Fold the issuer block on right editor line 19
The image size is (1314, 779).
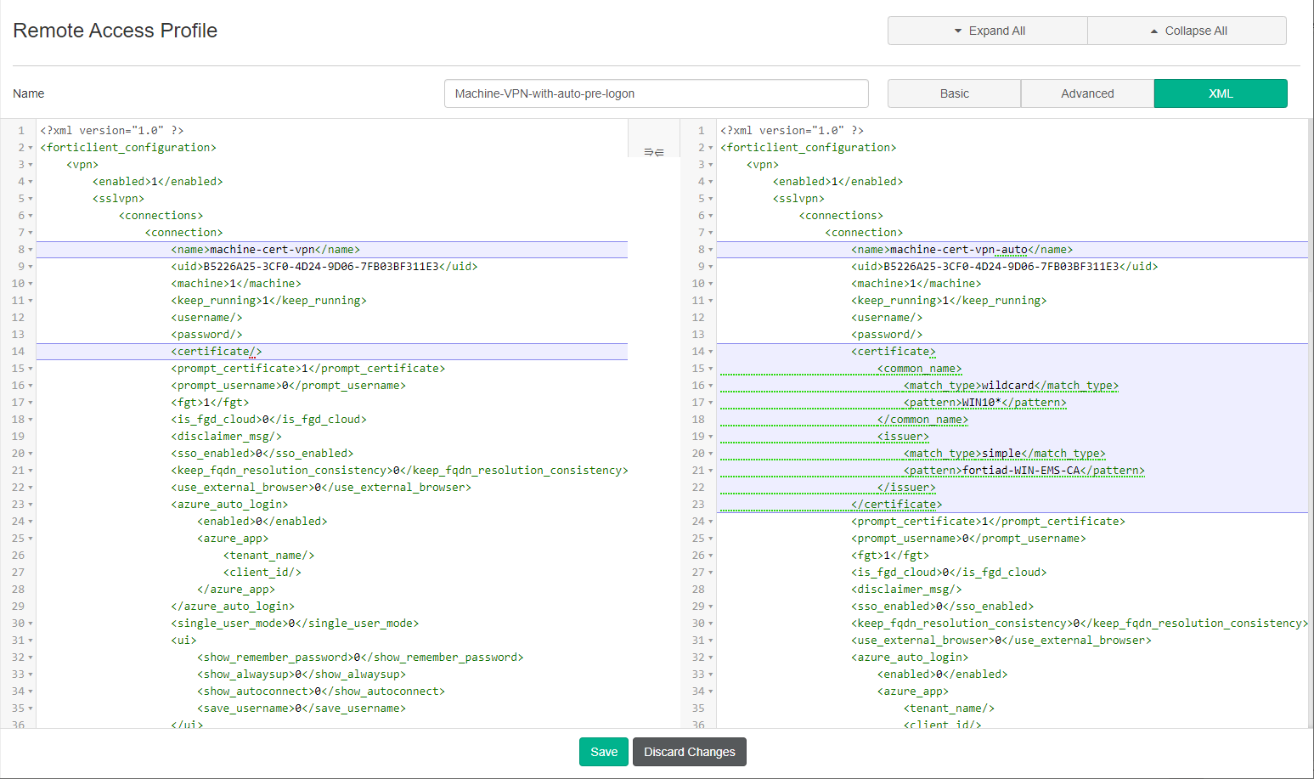click(711, 437)
